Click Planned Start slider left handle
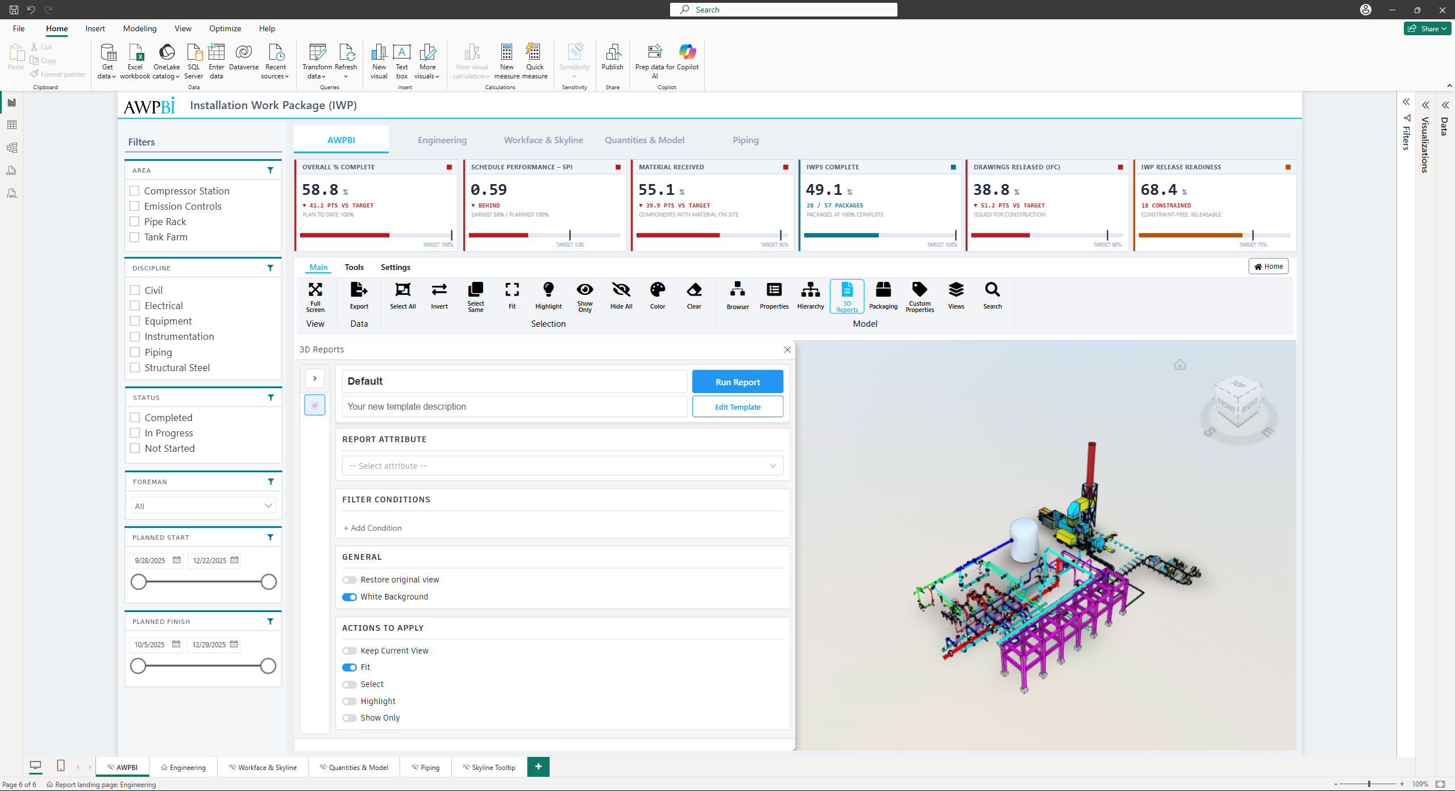The image size is (1455, 791). [x=138, y=582]
